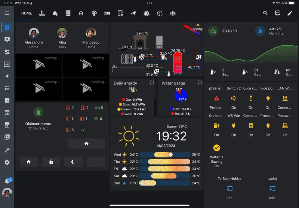Open the pool/water heating tab
This screenshot has width=299, height=208.
pyautogui.click(x=42, y=13)
